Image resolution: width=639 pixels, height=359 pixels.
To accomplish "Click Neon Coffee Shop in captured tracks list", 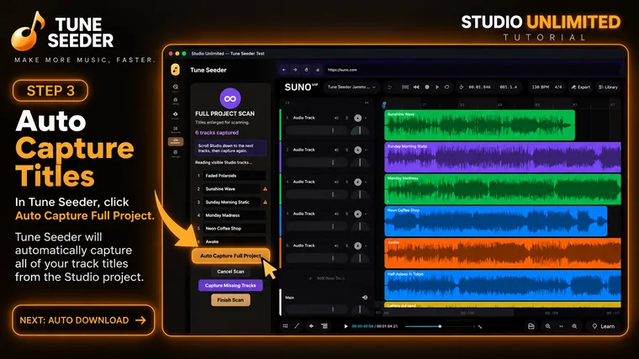I will click(234, 228).
